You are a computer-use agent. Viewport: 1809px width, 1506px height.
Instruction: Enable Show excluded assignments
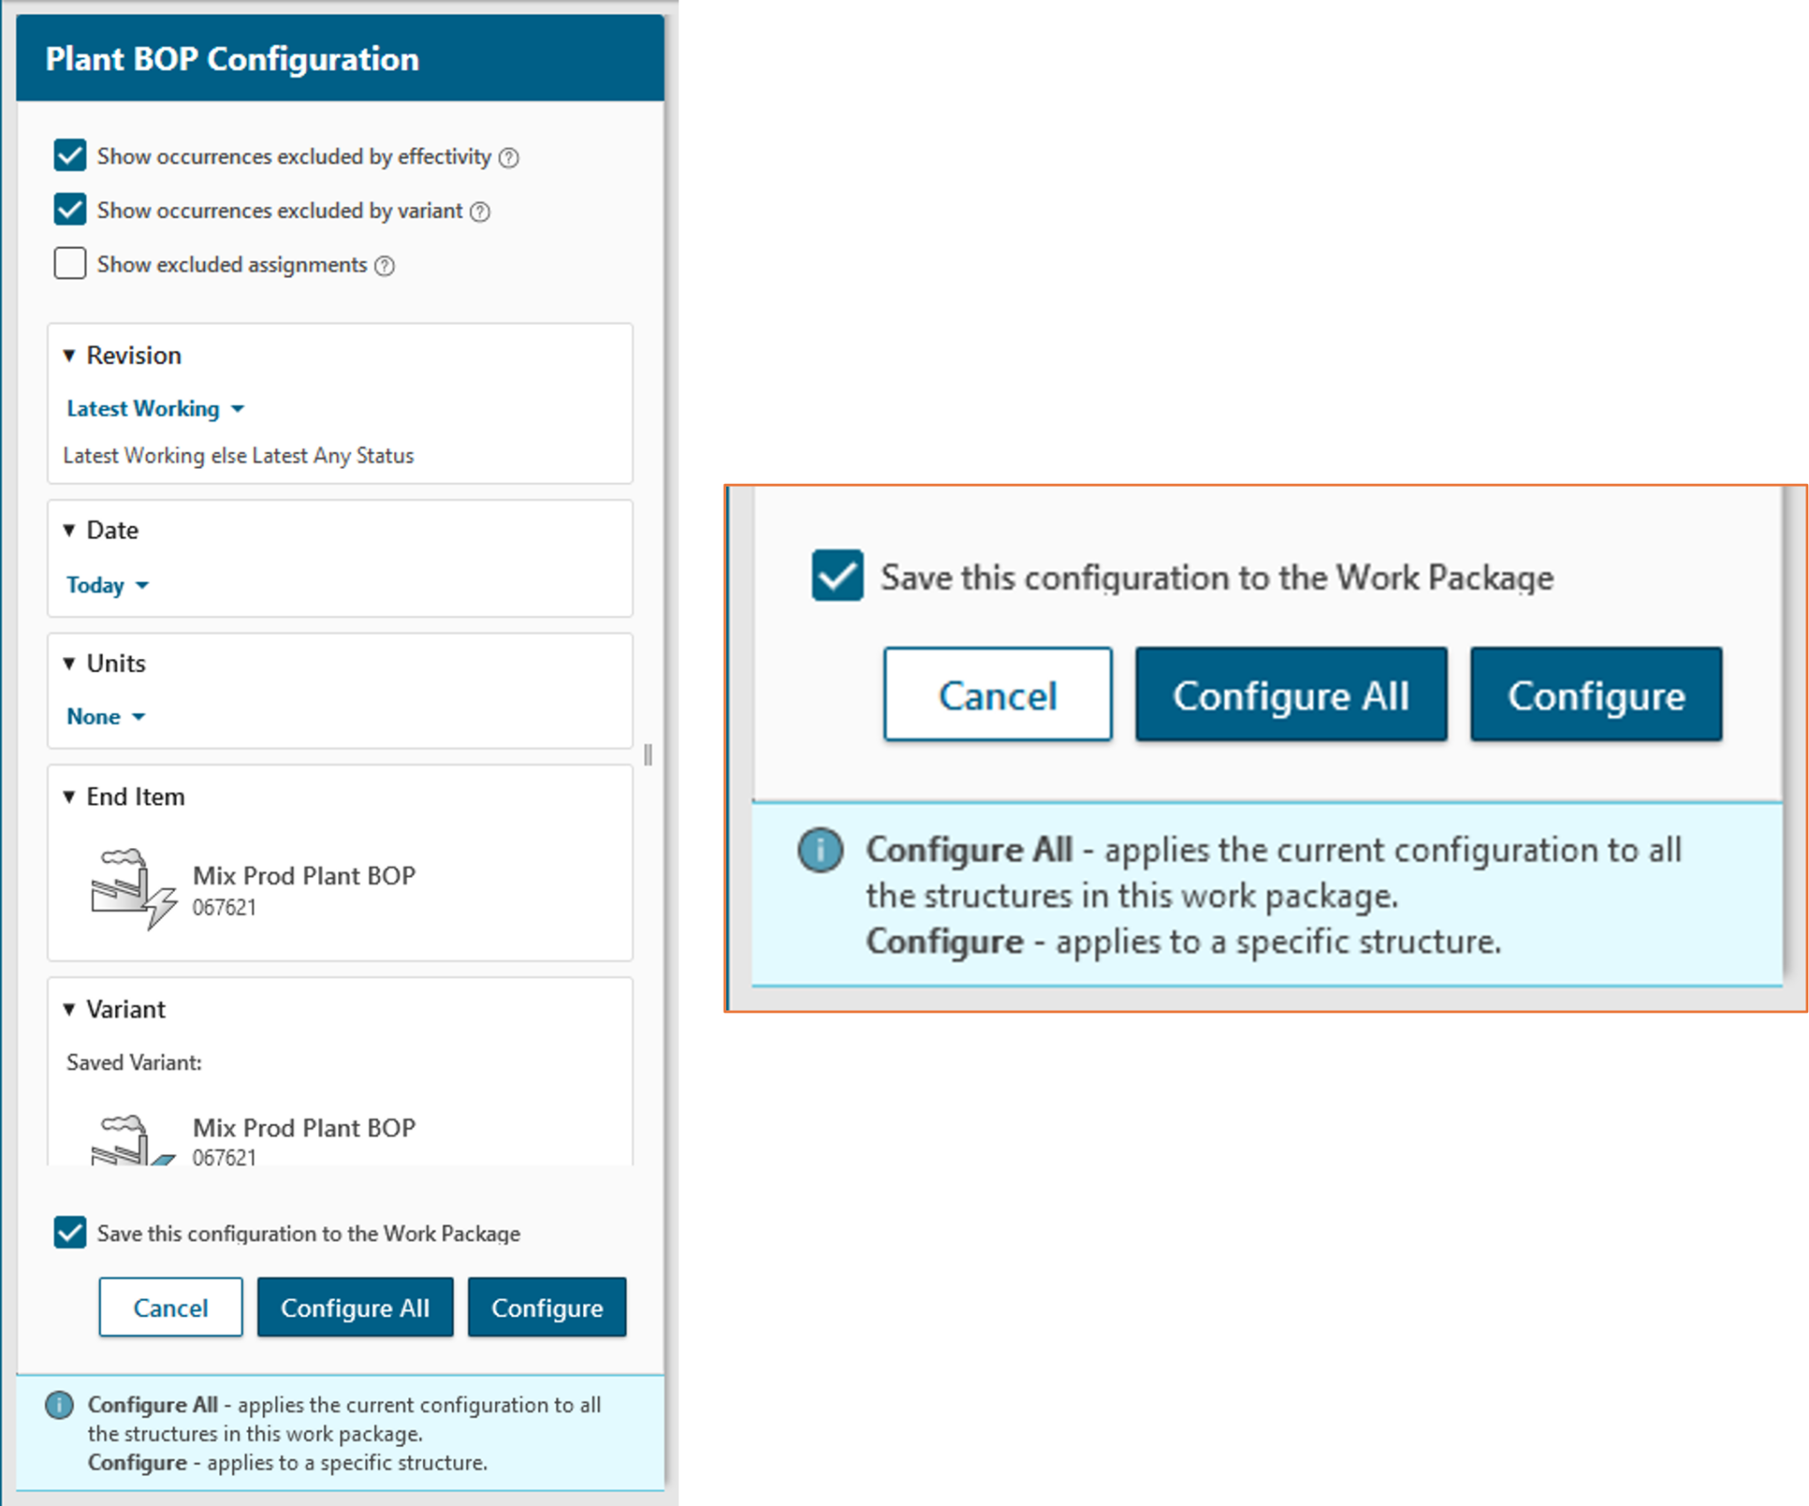(x=69, y=264)
